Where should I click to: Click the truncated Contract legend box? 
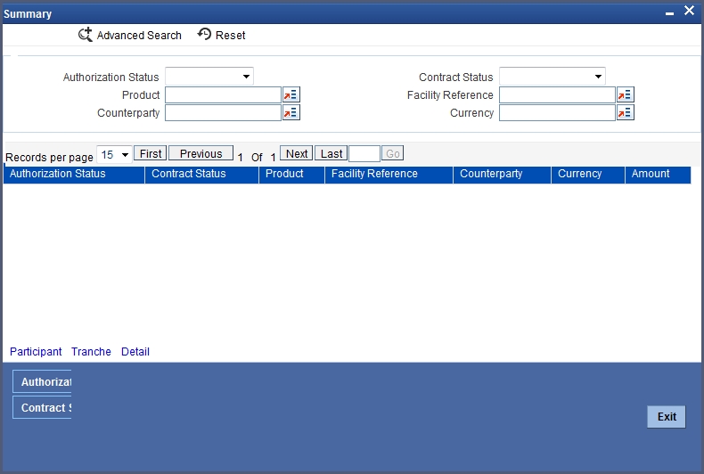coord(42,407)
